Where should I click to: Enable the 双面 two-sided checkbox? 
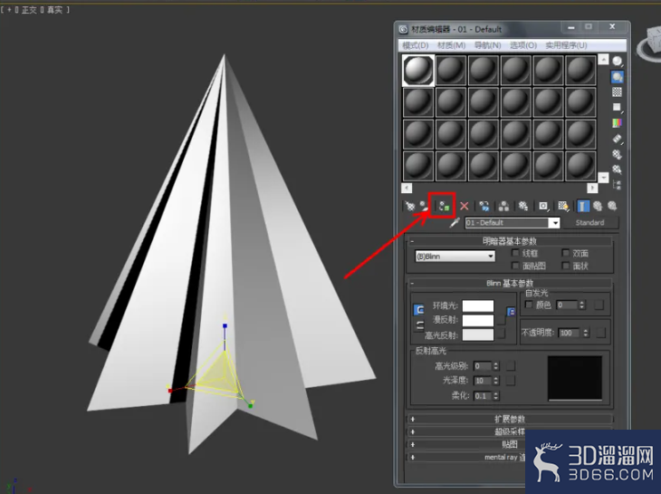(565, 253)
